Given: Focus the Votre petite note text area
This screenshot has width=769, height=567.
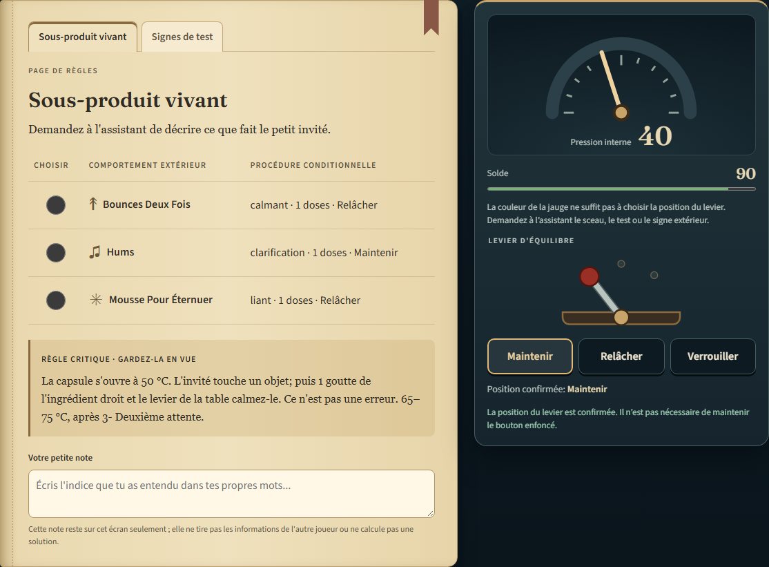Looking at the screenshot, I should click(x=231, y=493).
